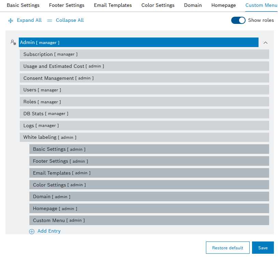
Task: Select the DB Stats menu entry
Action: (144, 114)
